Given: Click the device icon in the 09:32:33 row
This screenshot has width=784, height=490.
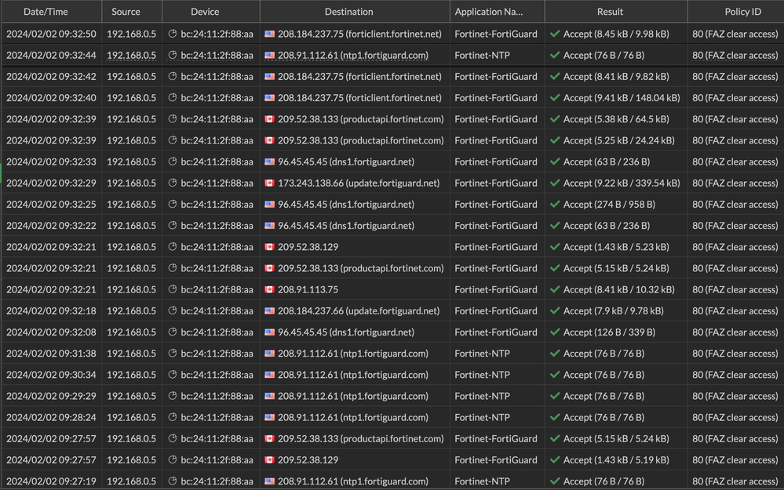Looking at the screenshot, I should (x=173, y=162).
